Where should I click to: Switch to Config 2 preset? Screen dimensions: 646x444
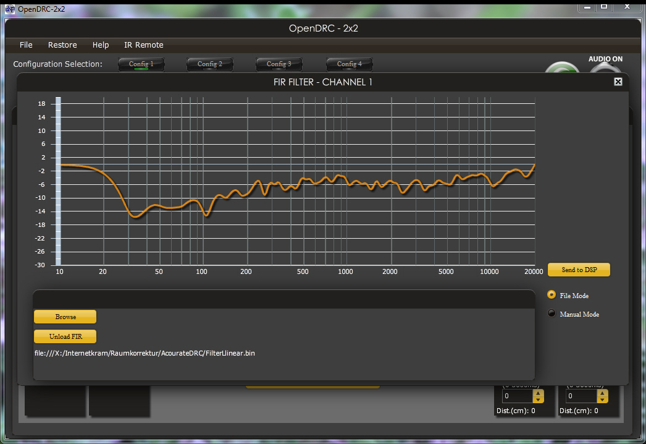tap(210, 64)
